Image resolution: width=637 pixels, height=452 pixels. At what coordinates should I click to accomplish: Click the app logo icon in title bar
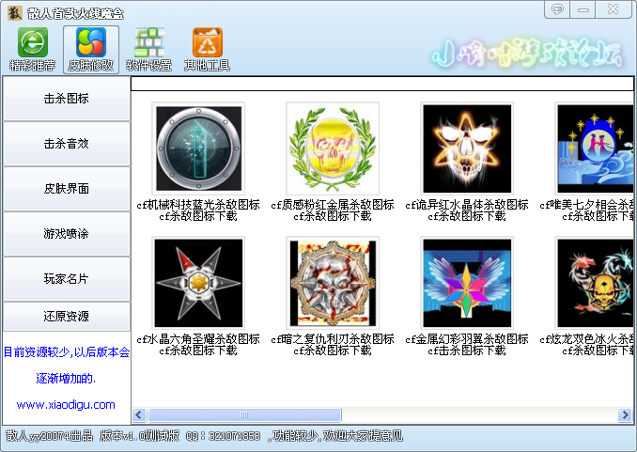pyautogui.click(x=15, y=12)
